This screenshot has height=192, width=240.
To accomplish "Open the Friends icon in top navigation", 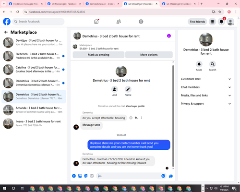I will click(119, 22).
